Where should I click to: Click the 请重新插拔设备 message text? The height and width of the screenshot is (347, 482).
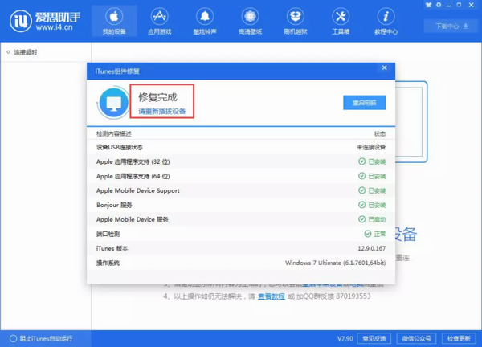[x=162, y=112]
